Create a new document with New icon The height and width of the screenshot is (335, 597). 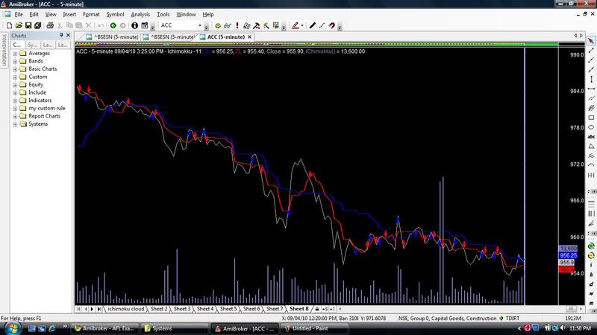tap(9, 25)
